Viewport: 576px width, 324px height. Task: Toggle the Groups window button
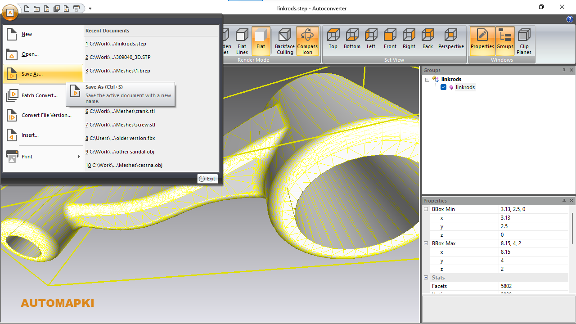click(505, 41)
